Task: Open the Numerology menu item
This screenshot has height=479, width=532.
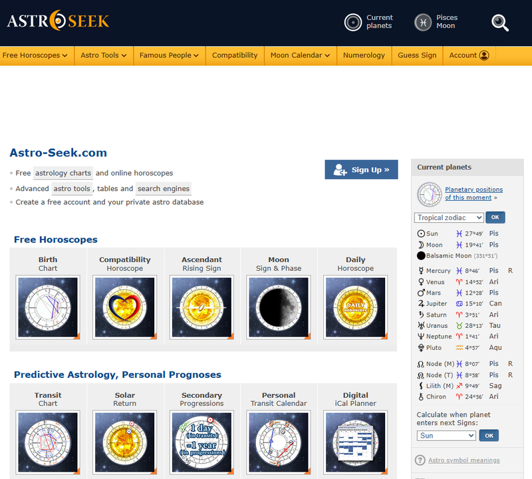Action: (x=364, y=55)
